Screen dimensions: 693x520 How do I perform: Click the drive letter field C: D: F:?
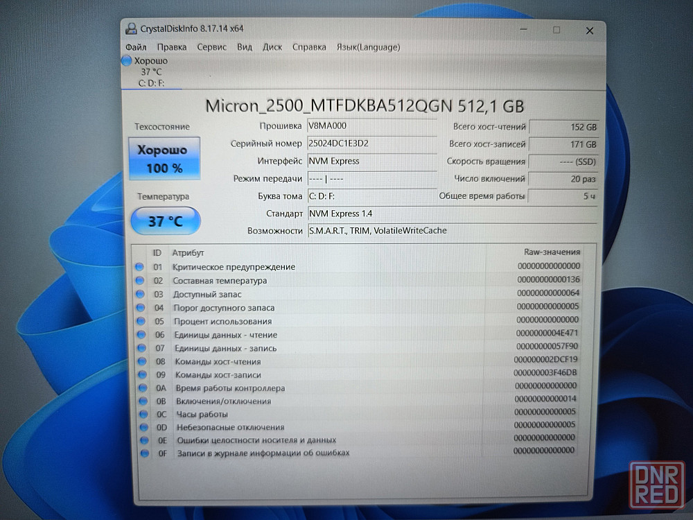(372, 196)
